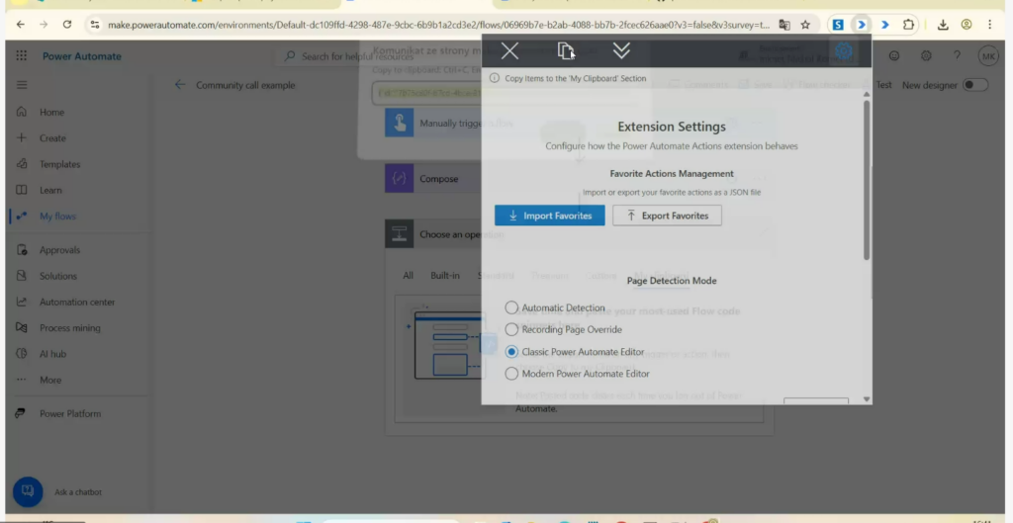This screenshot has width=1013, height=523.
Task: Select Recording Page Override option
Action: (511, 329)
